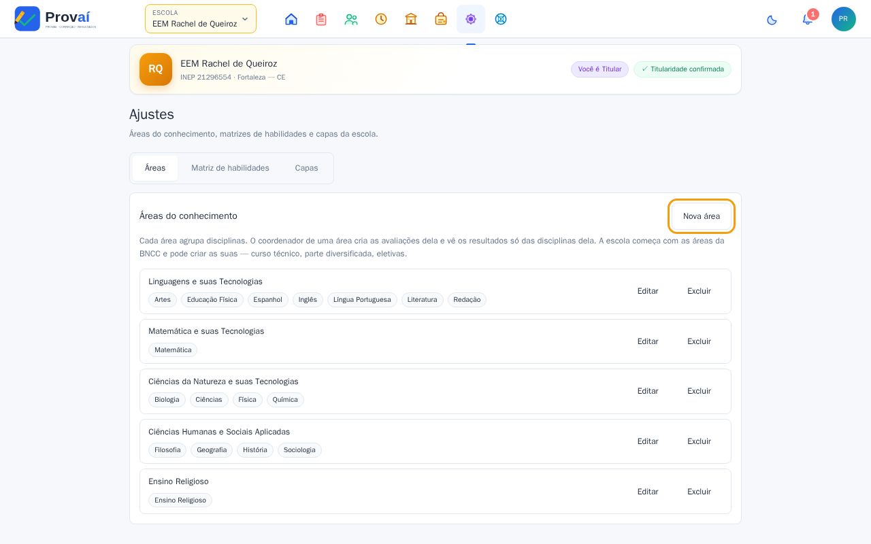Delete the Ensino Religioso area
871x544 pixels.
pyautogui.click(x=699, y=492)
